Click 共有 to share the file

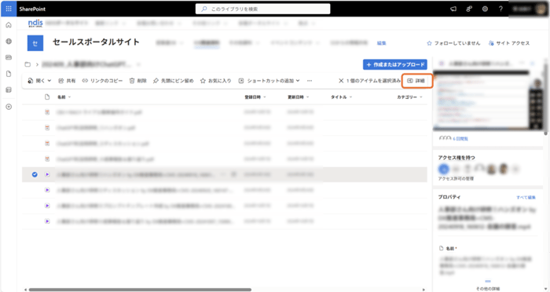click(67, 81)
